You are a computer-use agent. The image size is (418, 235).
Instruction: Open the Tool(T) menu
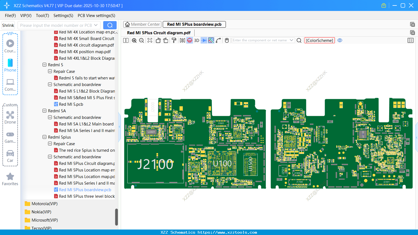42,16
